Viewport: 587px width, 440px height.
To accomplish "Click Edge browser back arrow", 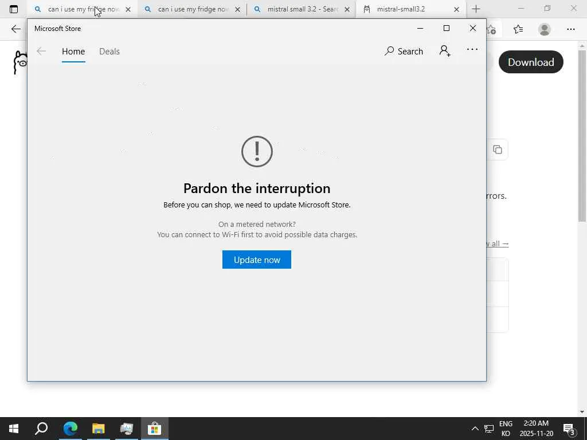I will click(15, 29).
